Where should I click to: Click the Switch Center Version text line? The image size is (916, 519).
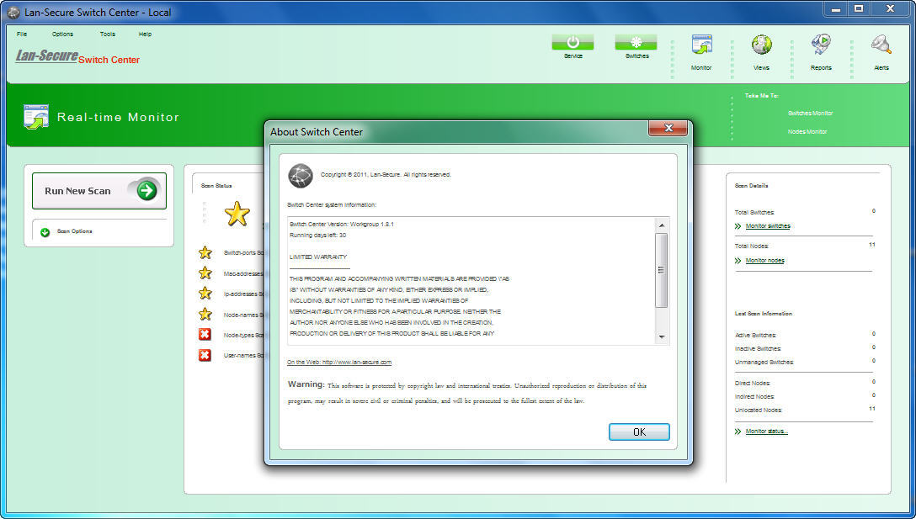coord(342,225)
